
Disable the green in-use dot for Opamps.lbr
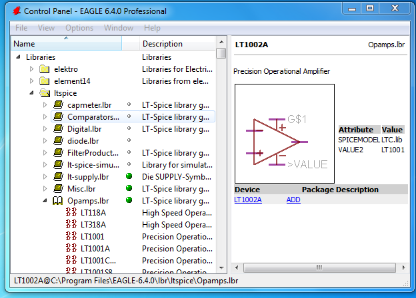tap(129, 200)
